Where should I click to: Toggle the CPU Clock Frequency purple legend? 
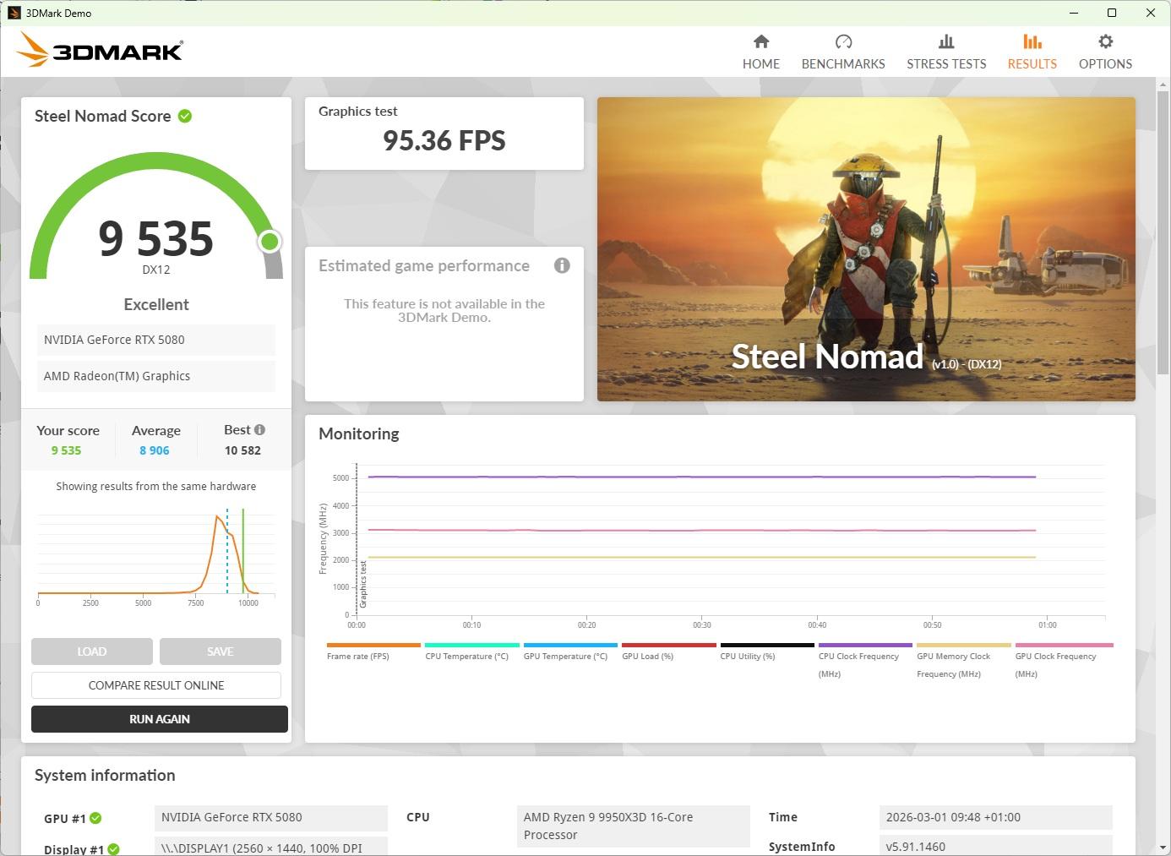tap(858, 656)
